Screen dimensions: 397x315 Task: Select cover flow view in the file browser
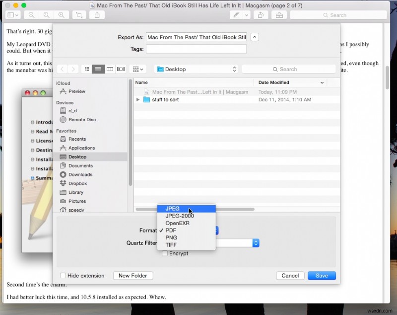tap(121, 69)
